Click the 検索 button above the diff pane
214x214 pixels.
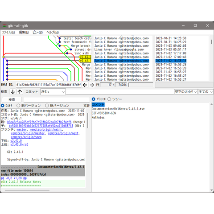(12, 99)
